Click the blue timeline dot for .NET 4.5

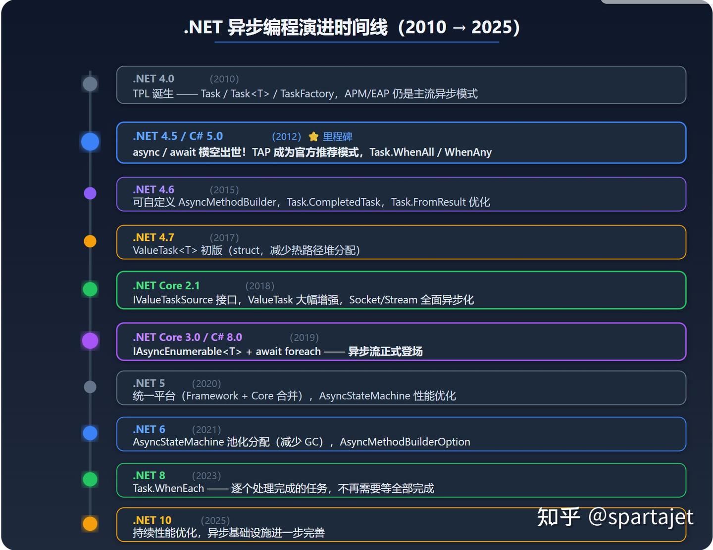[90, 142]
